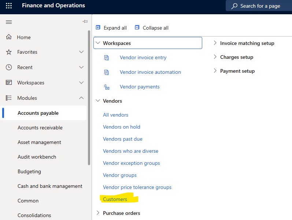Expand Invoice matching setup
This screenshot has height=220, width=292.
click(215, 43)
